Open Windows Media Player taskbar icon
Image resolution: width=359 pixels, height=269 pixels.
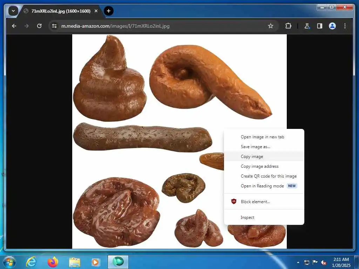(x=95, y=262)
